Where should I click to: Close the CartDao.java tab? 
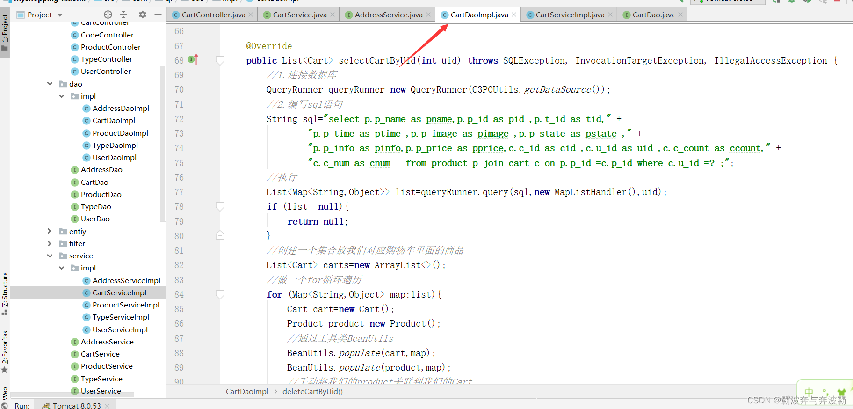coord(680,15)
